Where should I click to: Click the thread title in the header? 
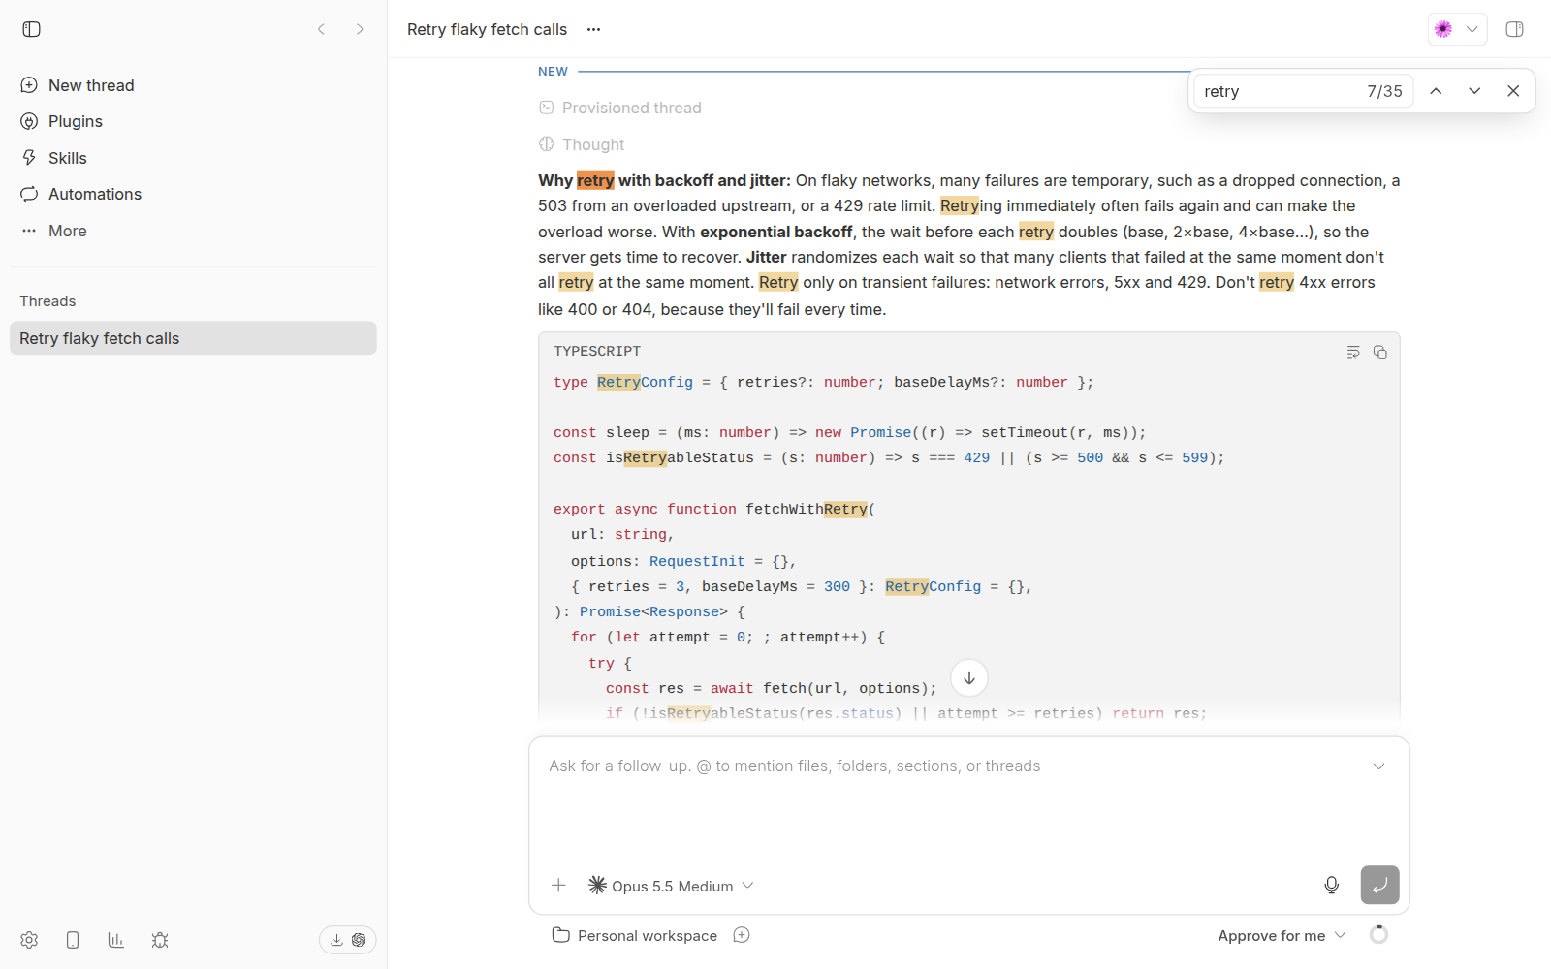(x=487, y=29)
